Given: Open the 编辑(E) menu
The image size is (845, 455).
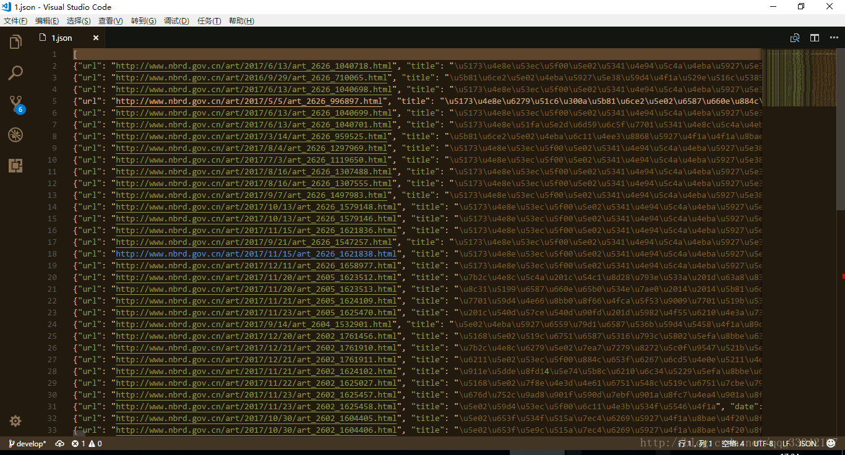Looking at the screenshot, I should [x=47, y=20].
